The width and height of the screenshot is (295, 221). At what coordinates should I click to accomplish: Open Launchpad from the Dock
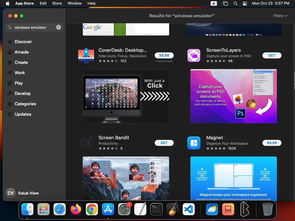44,209
